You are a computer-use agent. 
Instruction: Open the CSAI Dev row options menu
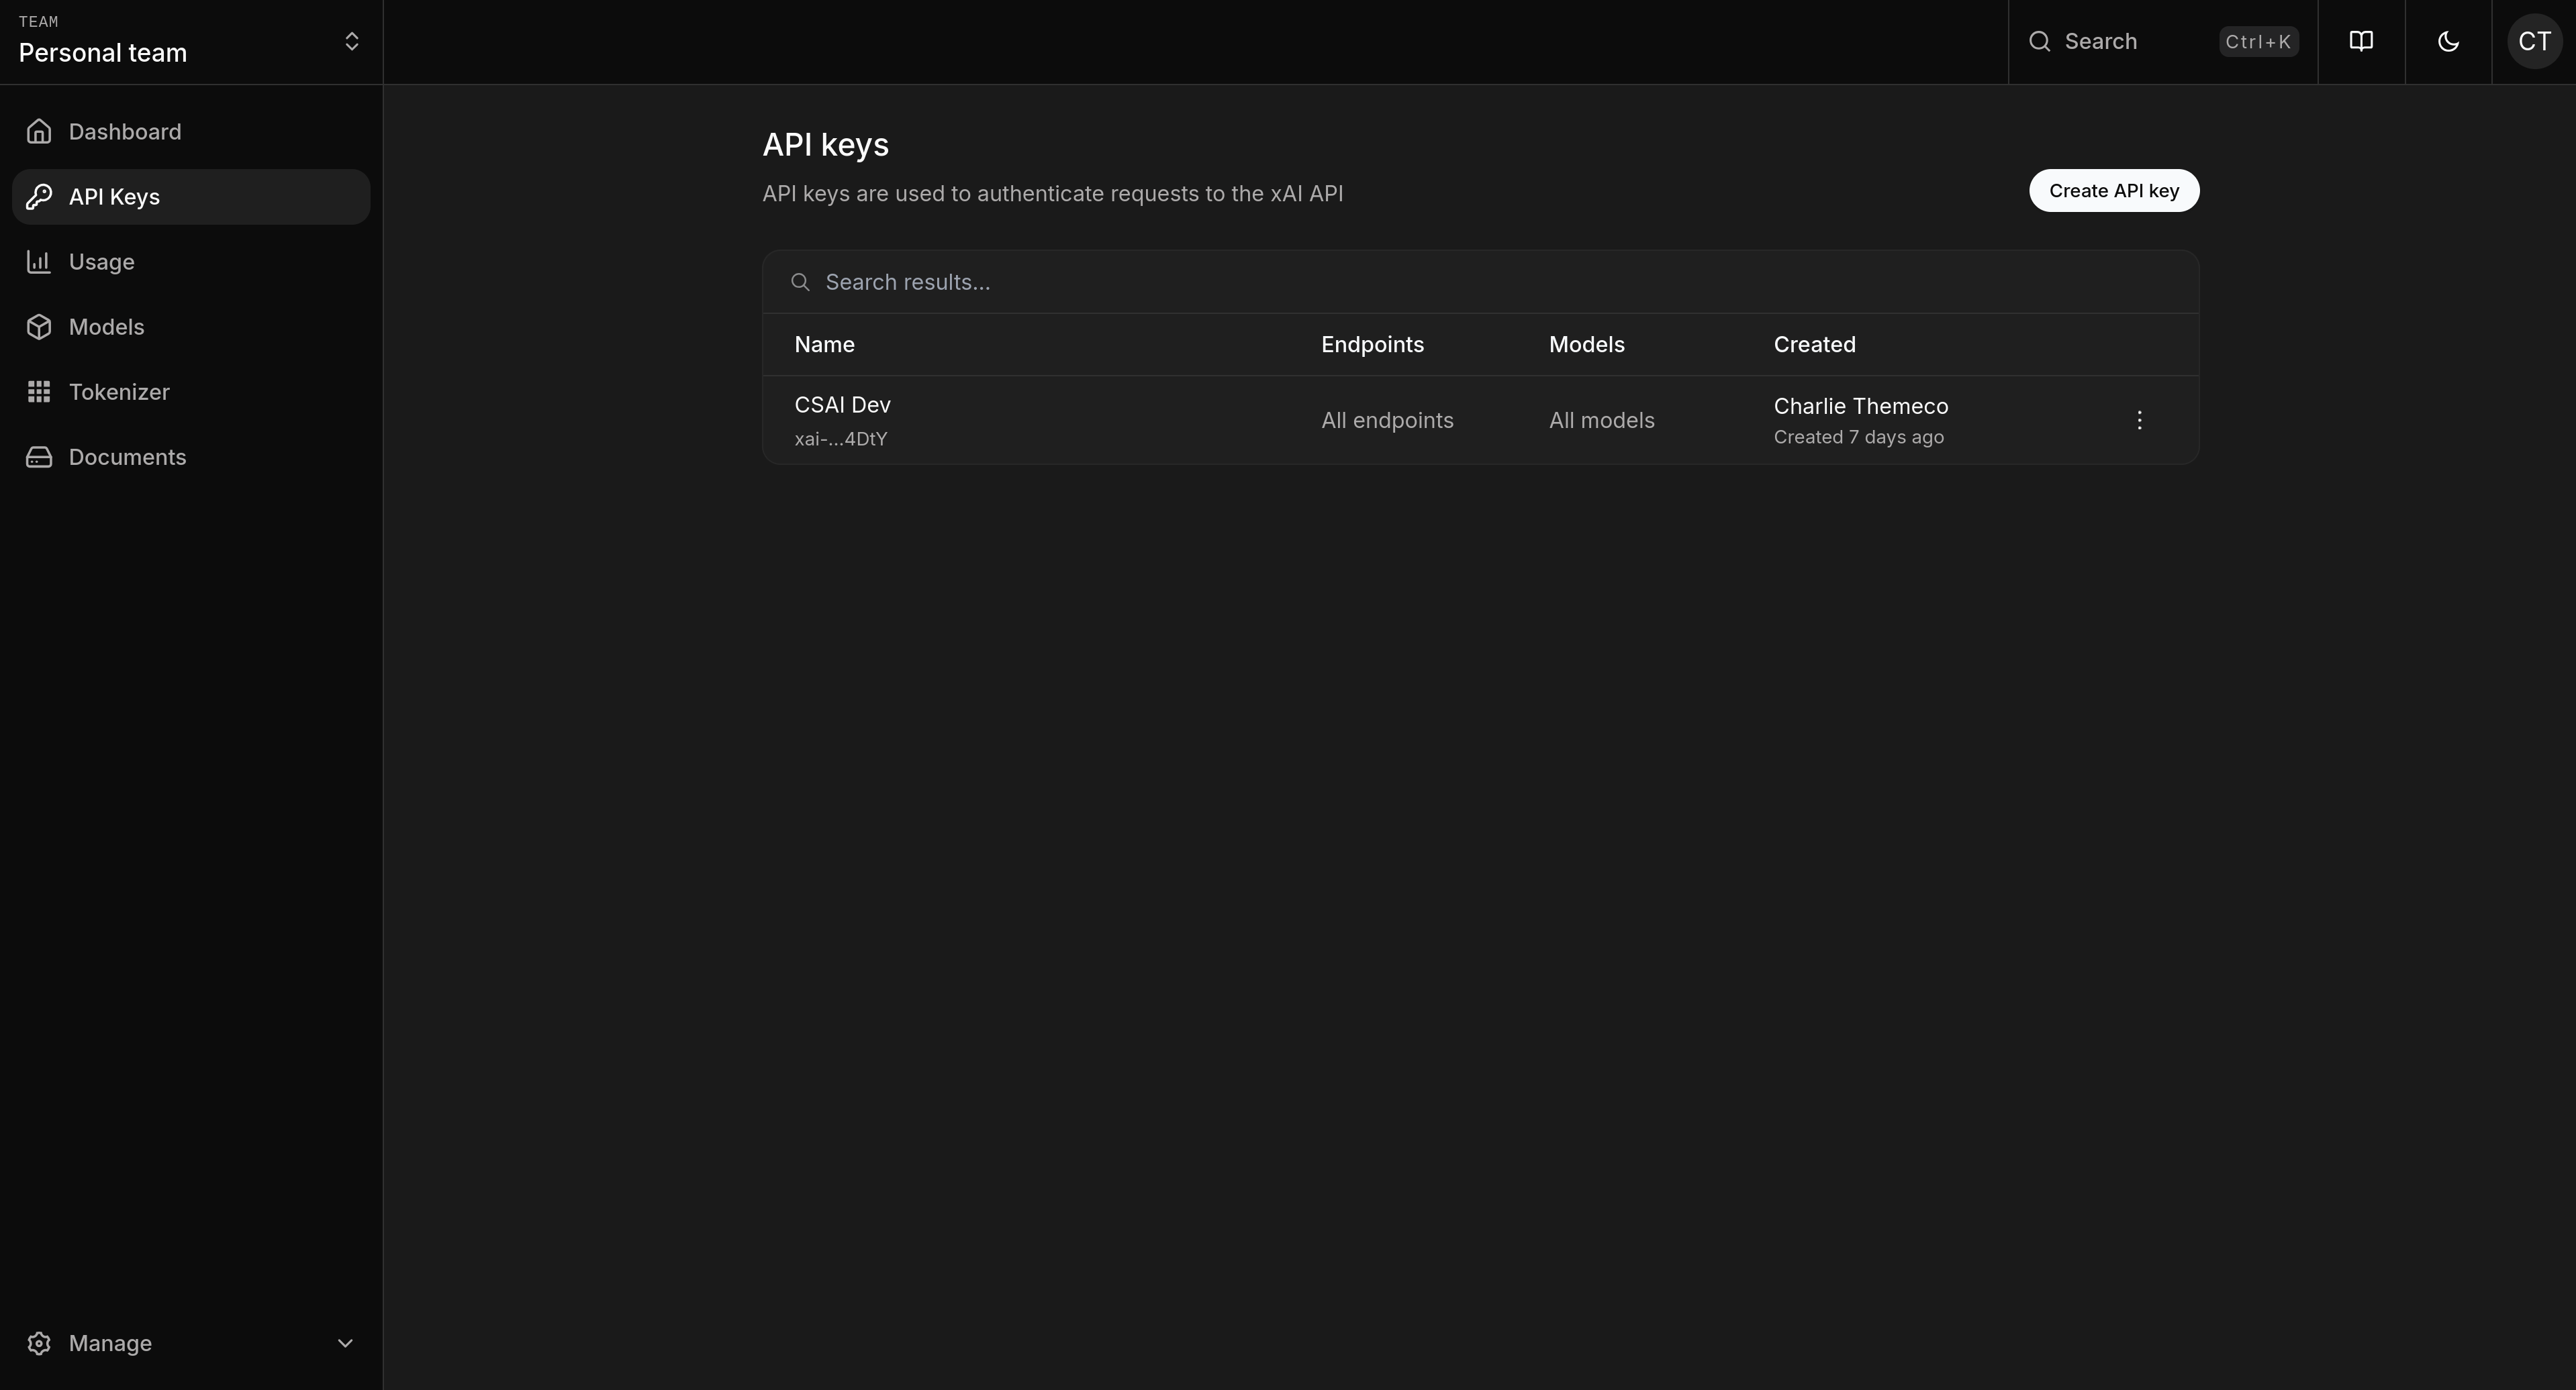[x=2139, y=420]
